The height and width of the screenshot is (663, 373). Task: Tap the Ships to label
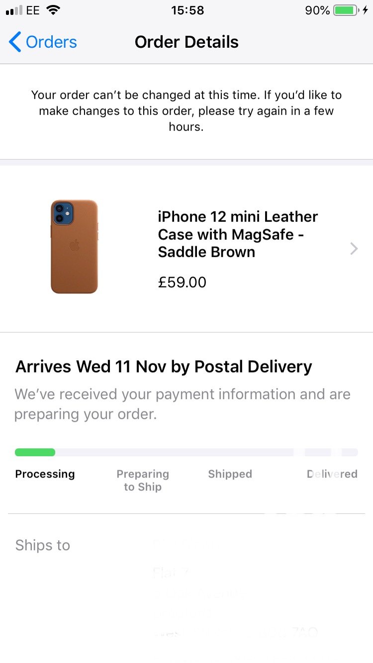click(x=43, y=545)
